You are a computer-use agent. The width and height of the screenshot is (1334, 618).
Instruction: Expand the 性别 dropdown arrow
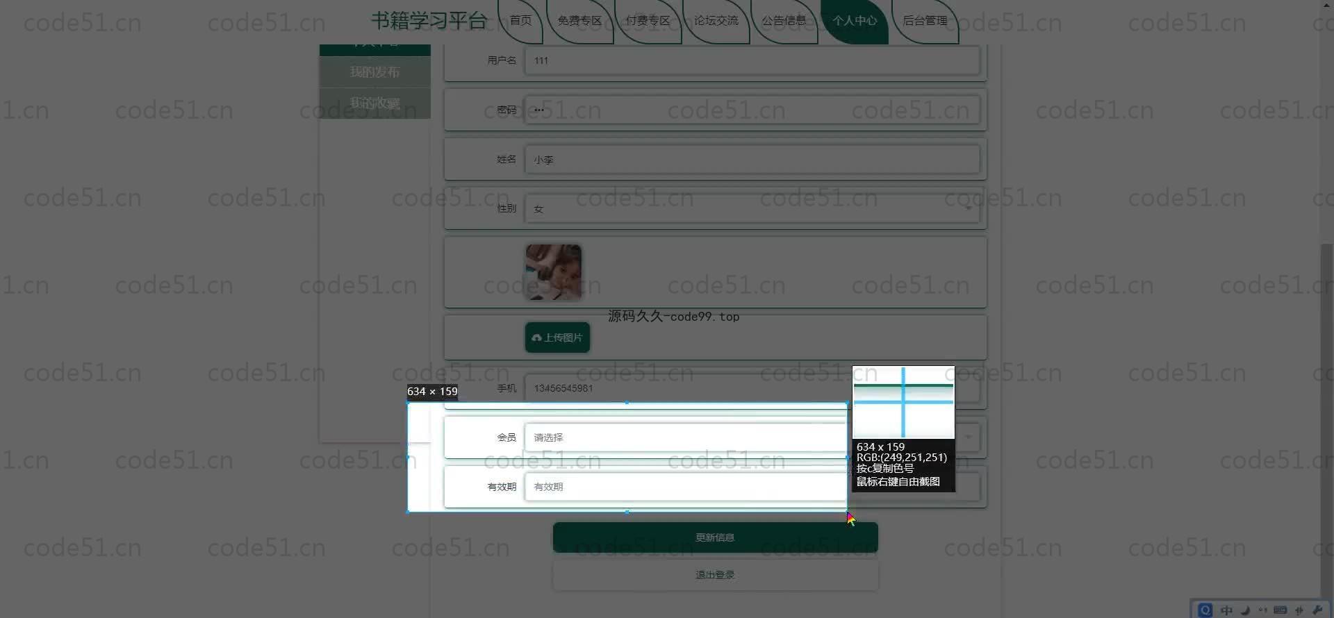coord(968,208)
